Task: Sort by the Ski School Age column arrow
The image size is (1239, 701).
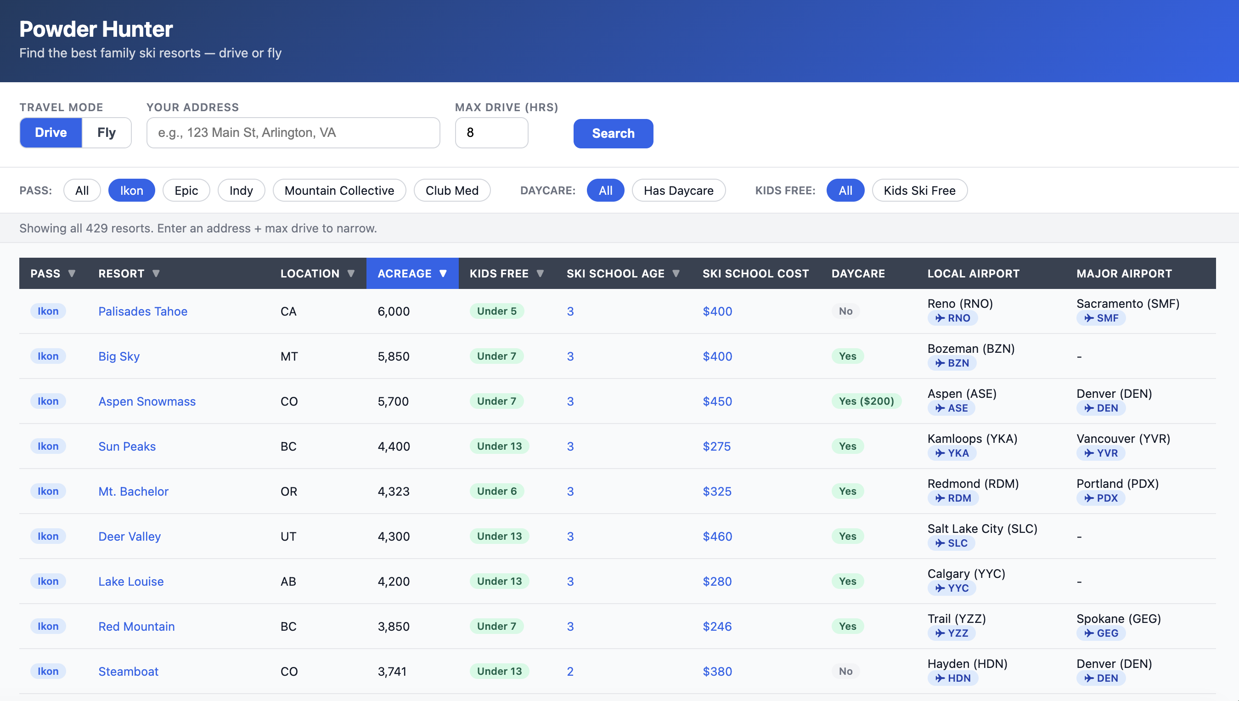Action: coord(676,273)
